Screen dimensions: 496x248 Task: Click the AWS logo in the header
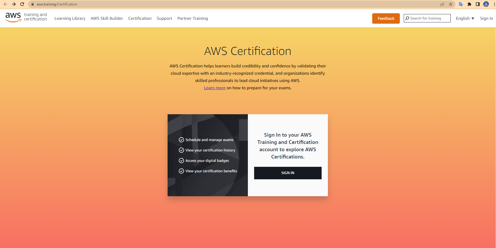click(x=13, y=17)
